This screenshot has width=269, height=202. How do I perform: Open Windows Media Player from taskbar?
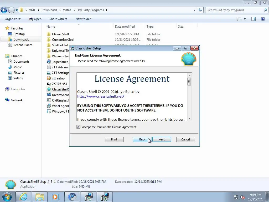(x=55, y=197)
